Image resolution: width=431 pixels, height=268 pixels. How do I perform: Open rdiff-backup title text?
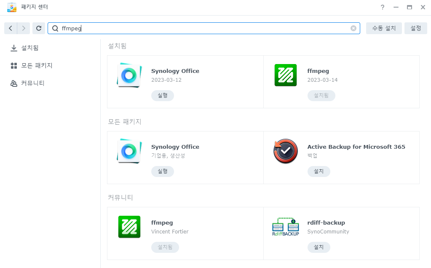[326, 222]
